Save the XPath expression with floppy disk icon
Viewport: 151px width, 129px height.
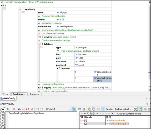pos(93,109)
